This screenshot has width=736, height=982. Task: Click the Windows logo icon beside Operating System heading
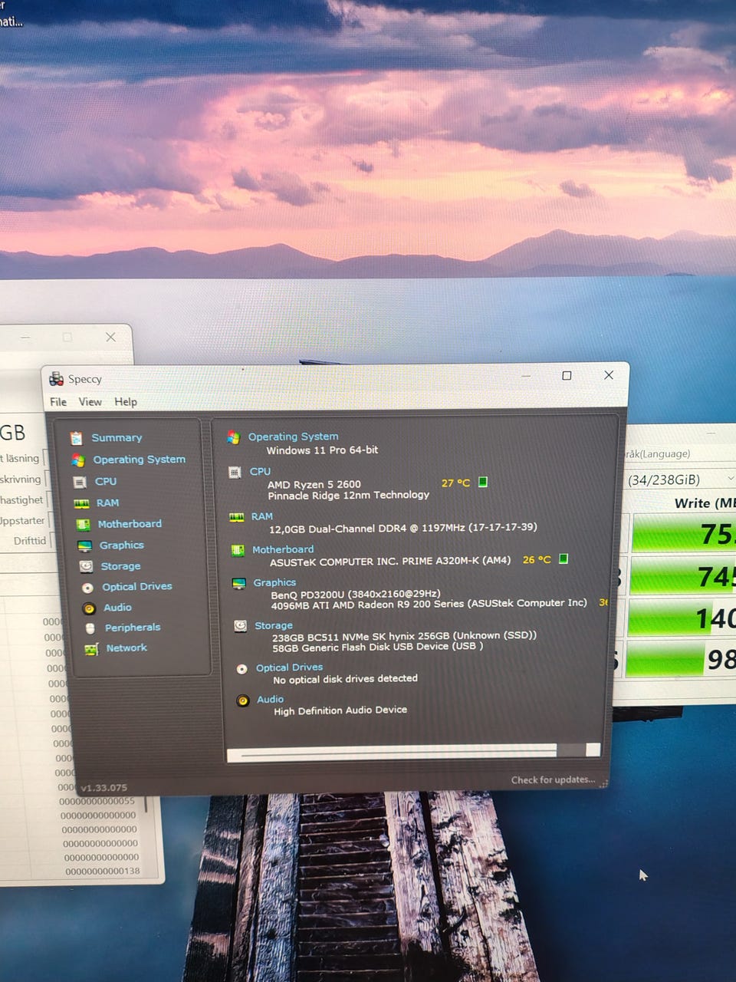click(234, 437)
